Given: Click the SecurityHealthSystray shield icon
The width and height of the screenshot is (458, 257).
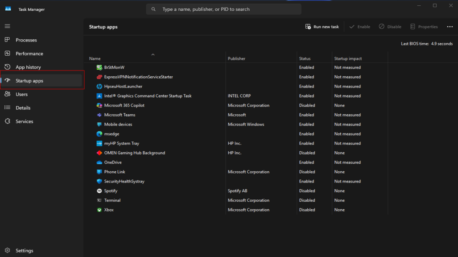Looking at the screenshot, I should click(x=99, y=181).
